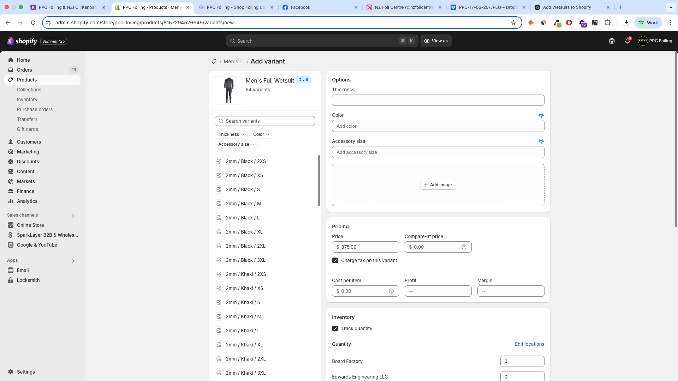Click the PPC Foiling store avatar badge
The image size is (678, 381).
pos(643,41)
